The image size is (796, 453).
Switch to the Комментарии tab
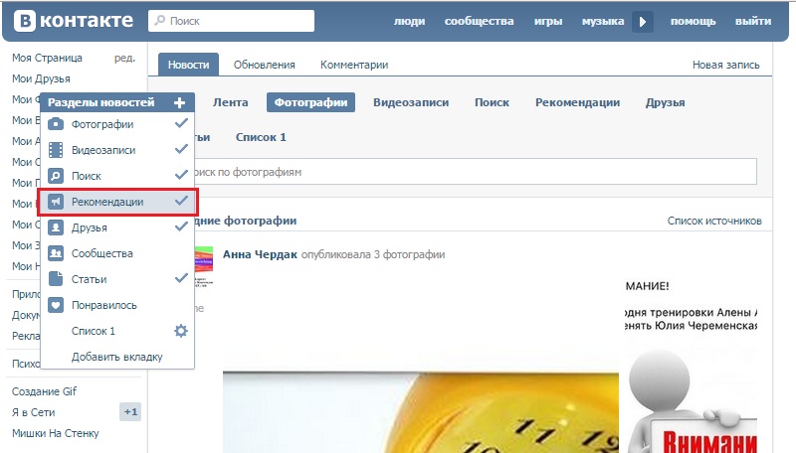pyautogui.click(x=354, y=65)
